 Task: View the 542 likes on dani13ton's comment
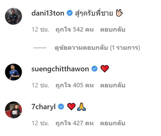pyautogui.click(x=75, y=30)
